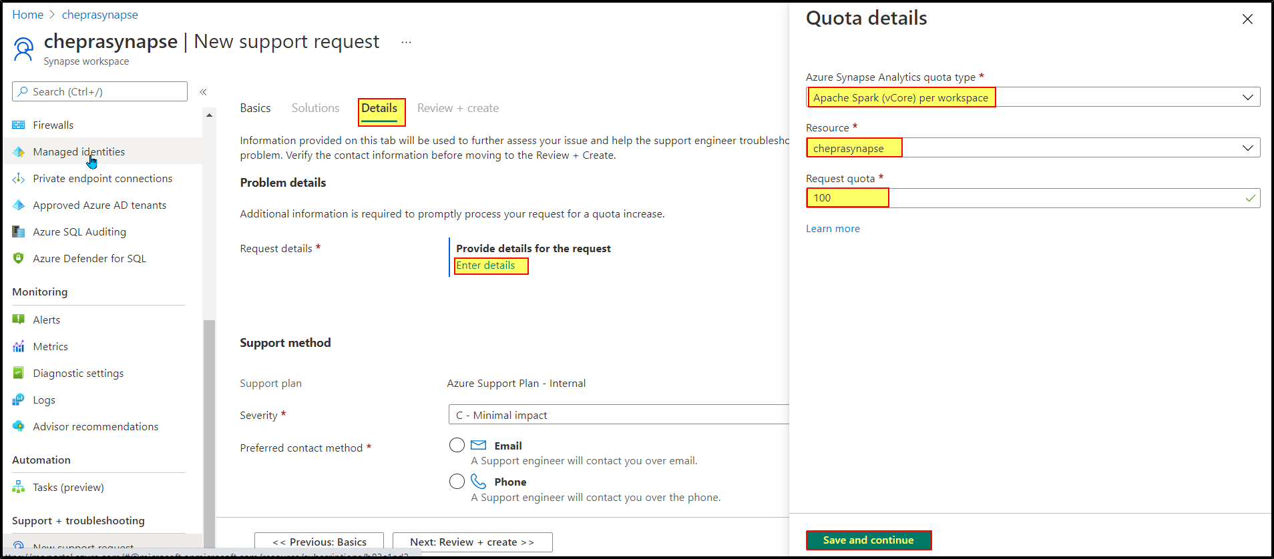Switch to the Basics tab
This screenshot has width=1274, height=559.
click(256, 108)
